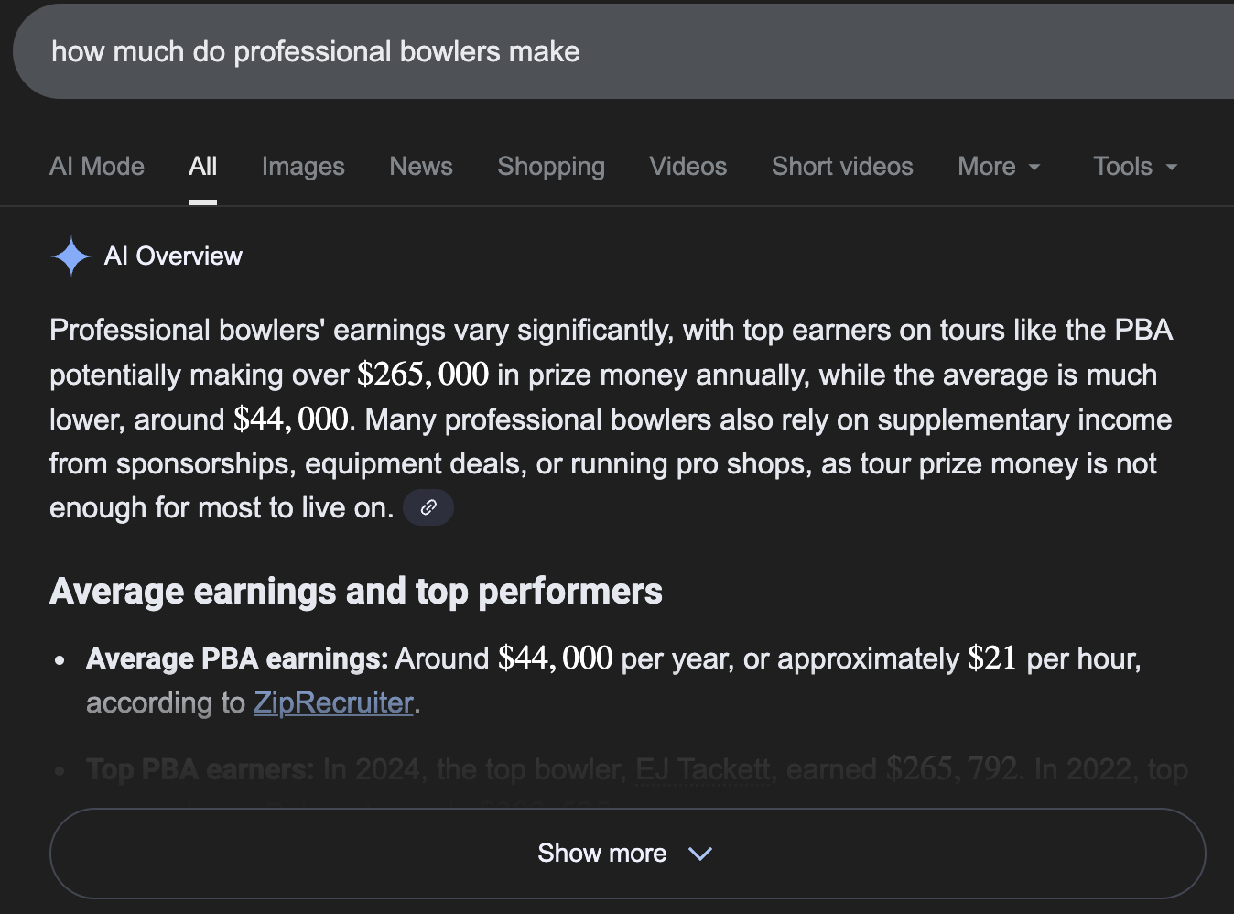Go to the News tab
This screenshot has height=914, width=1234.
(x=421, y=167)
